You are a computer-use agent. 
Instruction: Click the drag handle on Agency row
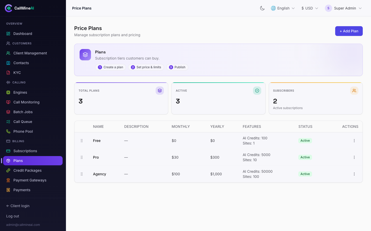(x=82, y=174)
